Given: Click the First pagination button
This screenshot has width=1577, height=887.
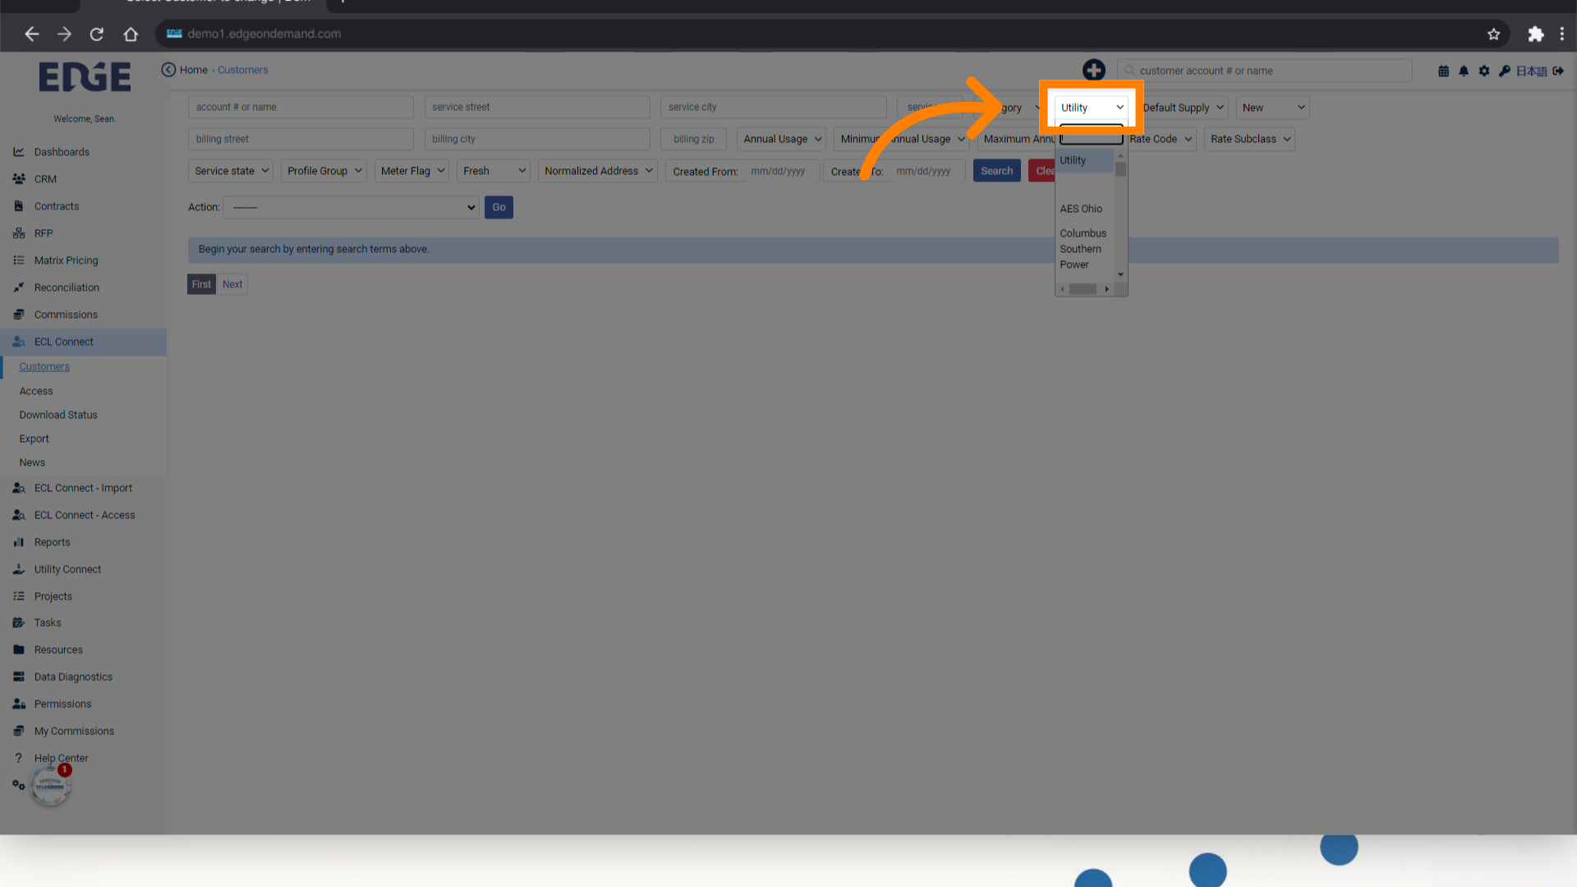Looking at the screenshot, I should pos(201,284).
